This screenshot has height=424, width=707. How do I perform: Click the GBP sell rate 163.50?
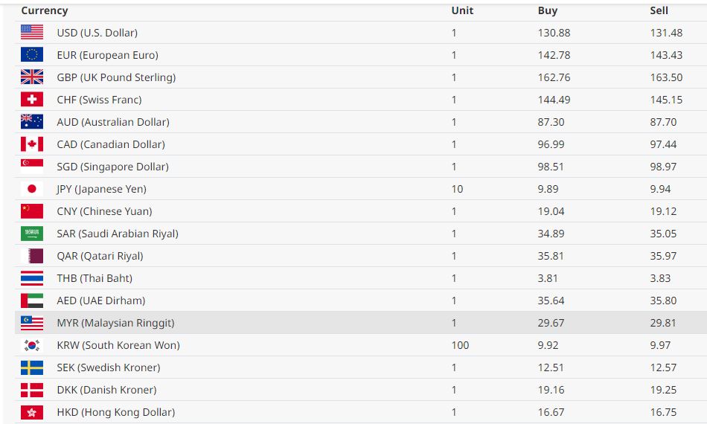[x=665, y=77]
